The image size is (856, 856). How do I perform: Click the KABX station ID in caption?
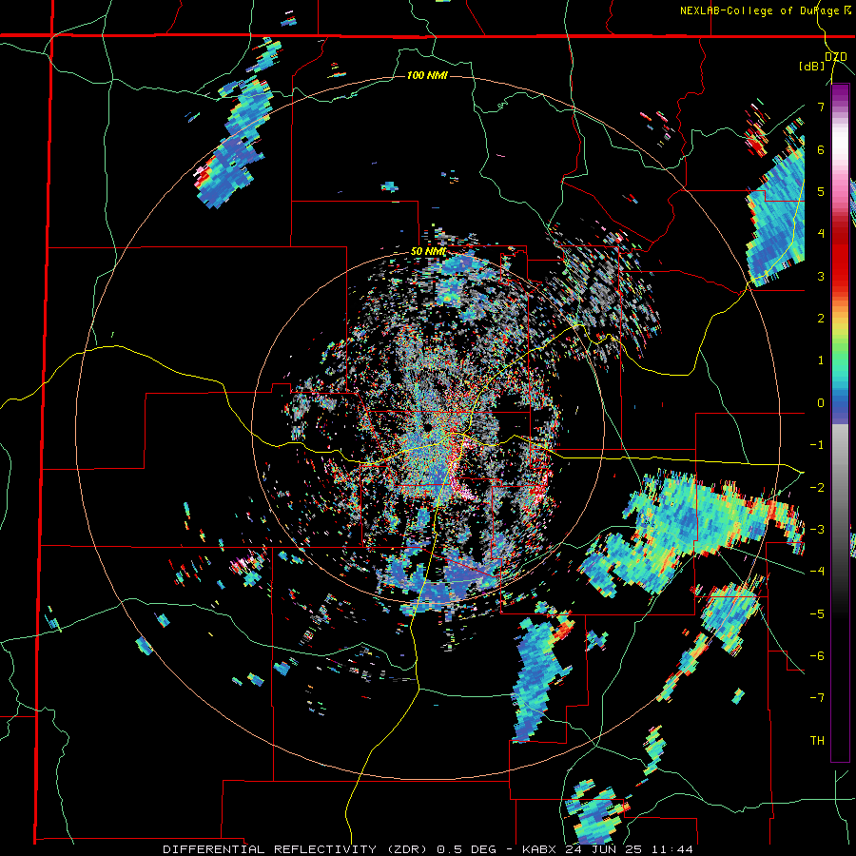(539, 849)
